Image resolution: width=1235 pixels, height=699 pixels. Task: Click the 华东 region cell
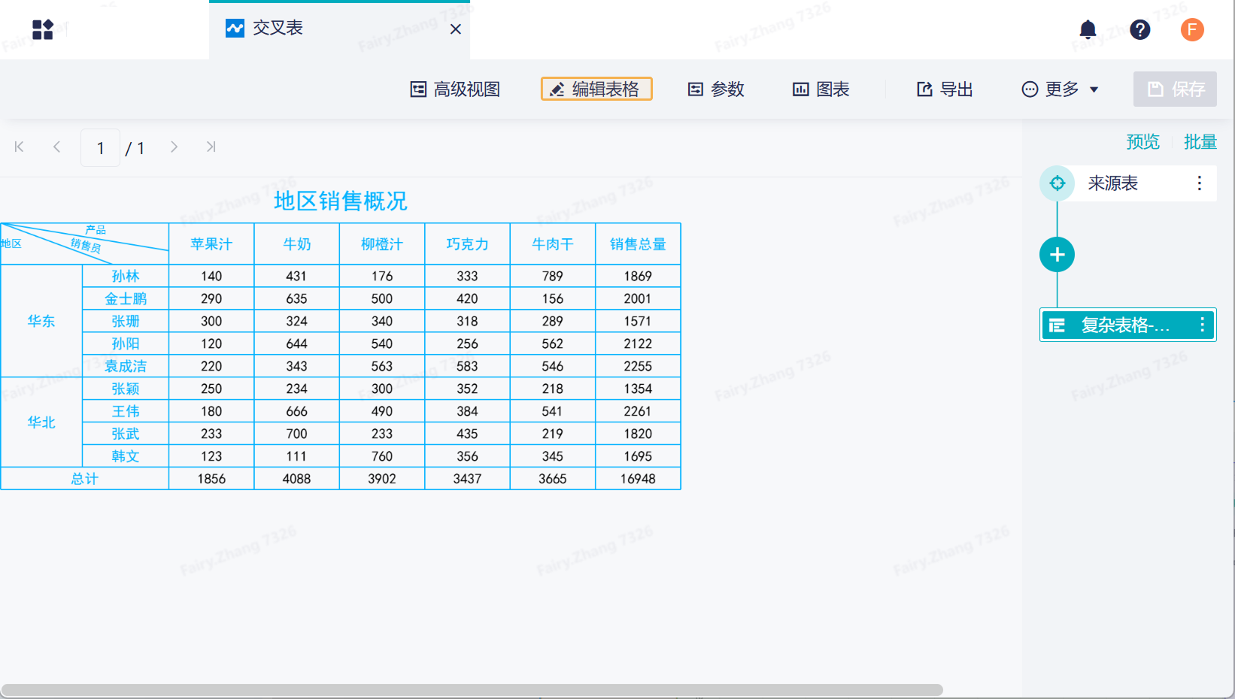[x=41, y=321]
